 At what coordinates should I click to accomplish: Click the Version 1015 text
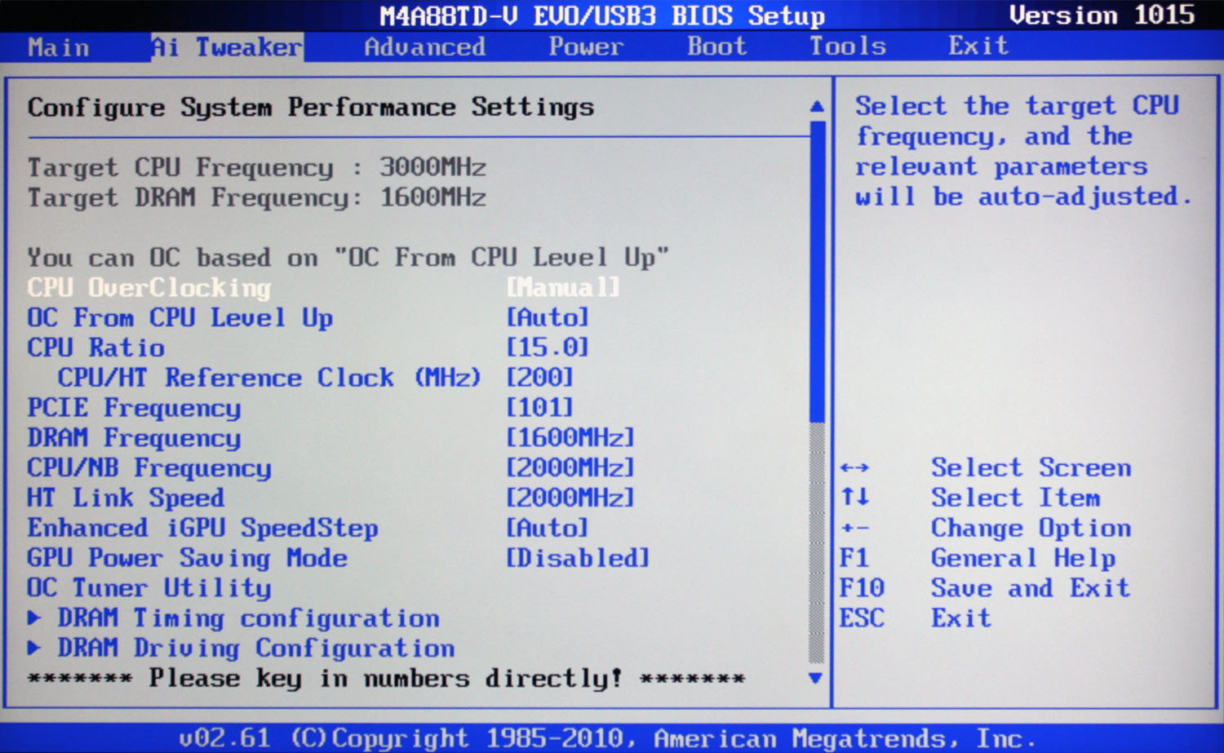(1102, 15)
